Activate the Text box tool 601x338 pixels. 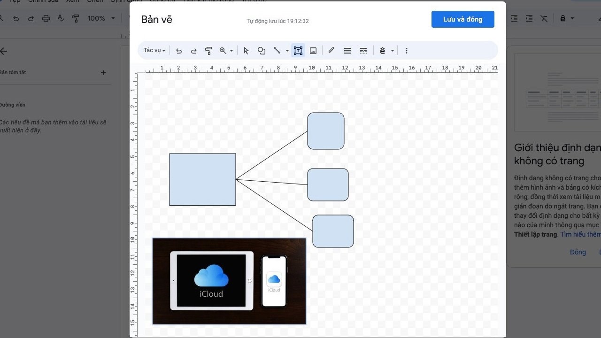(298, 51)
